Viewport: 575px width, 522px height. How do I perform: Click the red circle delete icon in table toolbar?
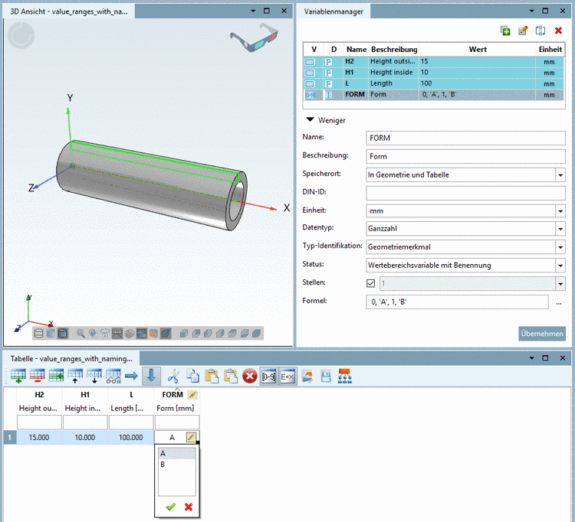point(249,376)
